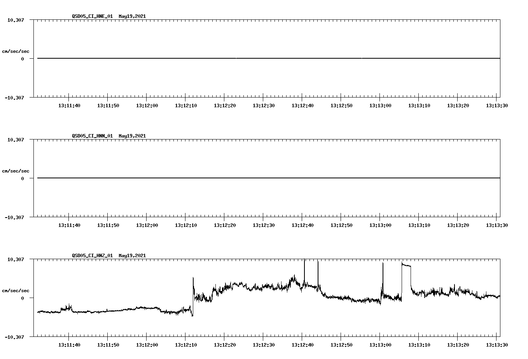Select the 13:11:40 time label on bottom axis
Image resolution: width=528 pixels, height=359 pixels.
click(x=70, y=344)
